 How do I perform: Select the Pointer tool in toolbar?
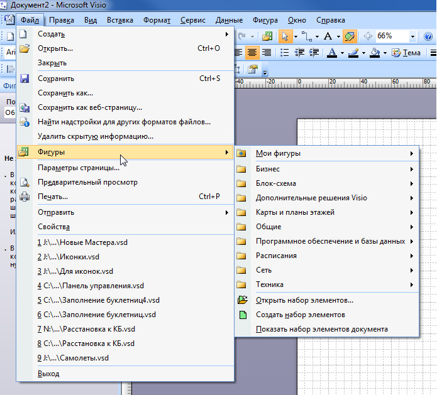[285, 36]
